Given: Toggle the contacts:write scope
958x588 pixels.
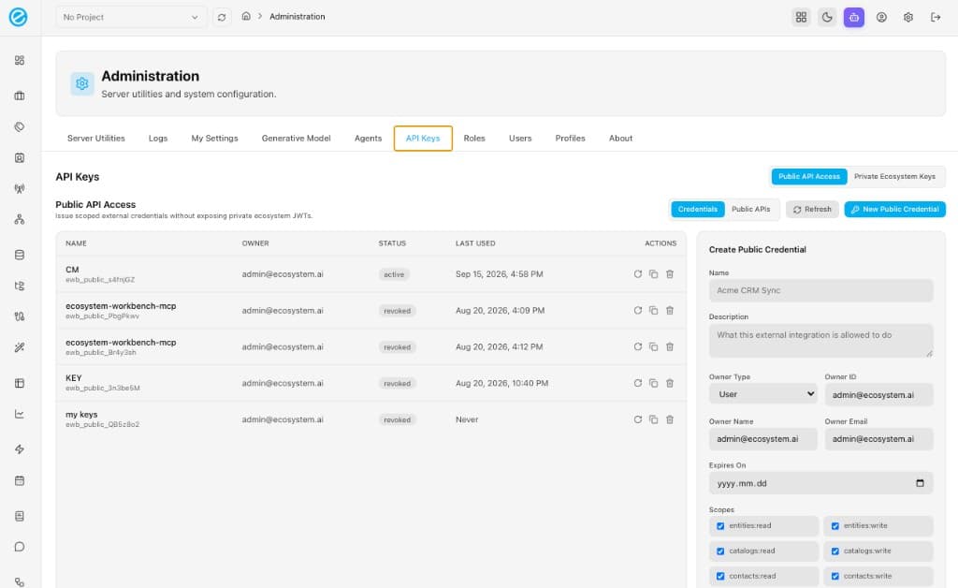Looking at the screenshot, I should [835, 576].
